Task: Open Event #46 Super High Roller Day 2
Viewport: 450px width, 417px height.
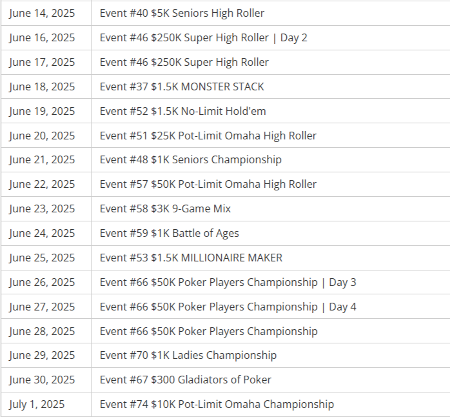Action: (x=203, y=37)
